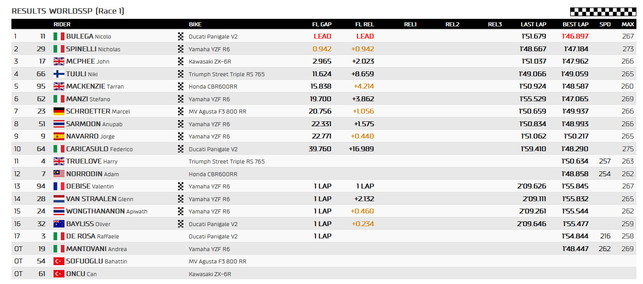Screen dimensions: 643x284
Task: Click the Italian flag next to Bulega
Action: [x=59, y=36]
